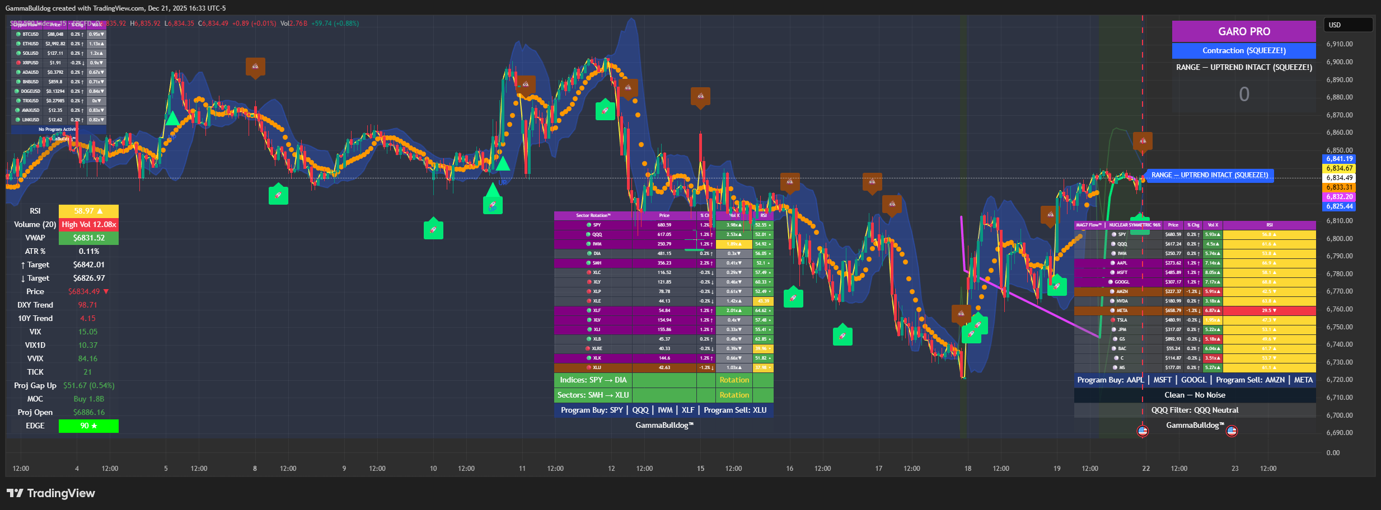The height and width of the screenshot is (510, 1381).
Task: Click the Vol 2.76B reading in the chart legend
Action: tap(294, 23)
